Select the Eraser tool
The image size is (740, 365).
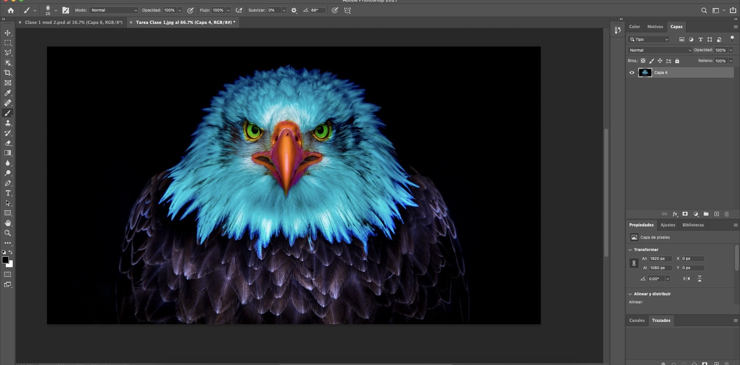point(8,143)
